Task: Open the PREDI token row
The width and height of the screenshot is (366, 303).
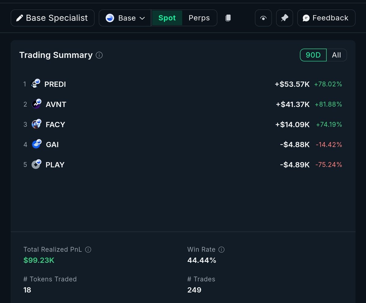Action: click(x=183, y=84)
